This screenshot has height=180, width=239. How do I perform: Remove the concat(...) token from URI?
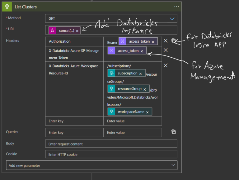click(77, 31)
